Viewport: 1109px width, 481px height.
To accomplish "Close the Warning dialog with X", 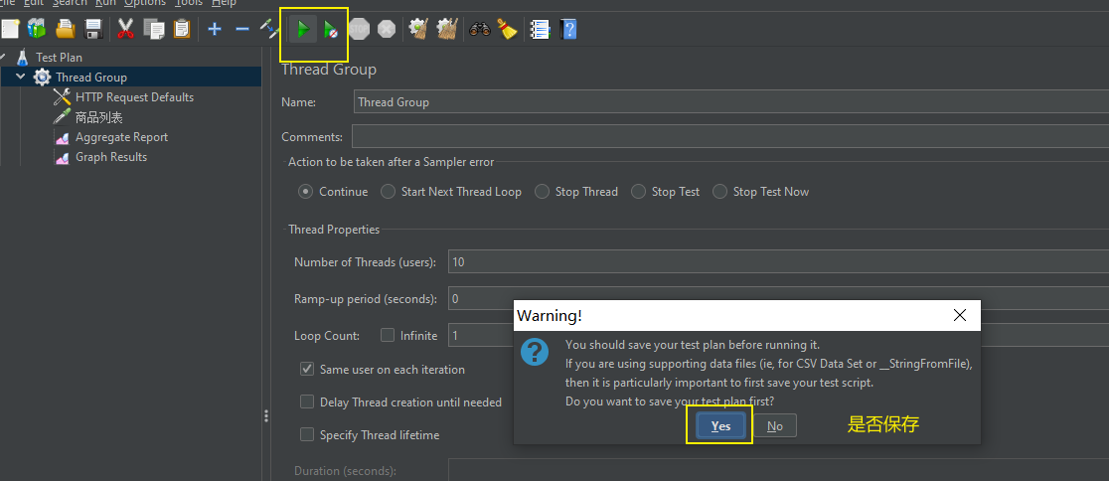I will [x=960, y=315].
